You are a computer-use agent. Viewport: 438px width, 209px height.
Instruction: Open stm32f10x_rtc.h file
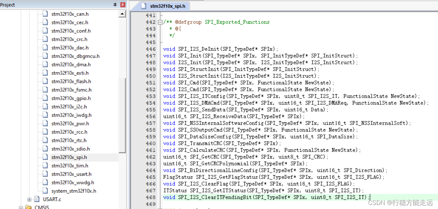point(69,141)
